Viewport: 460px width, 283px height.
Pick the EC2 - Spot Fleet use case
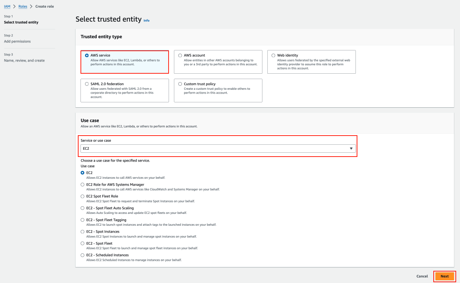tap(82, 243)
